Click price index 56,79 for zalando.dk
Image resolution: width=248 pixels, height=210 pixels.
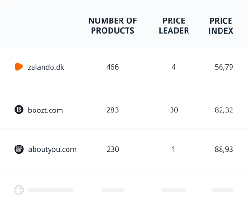point(224,67)
